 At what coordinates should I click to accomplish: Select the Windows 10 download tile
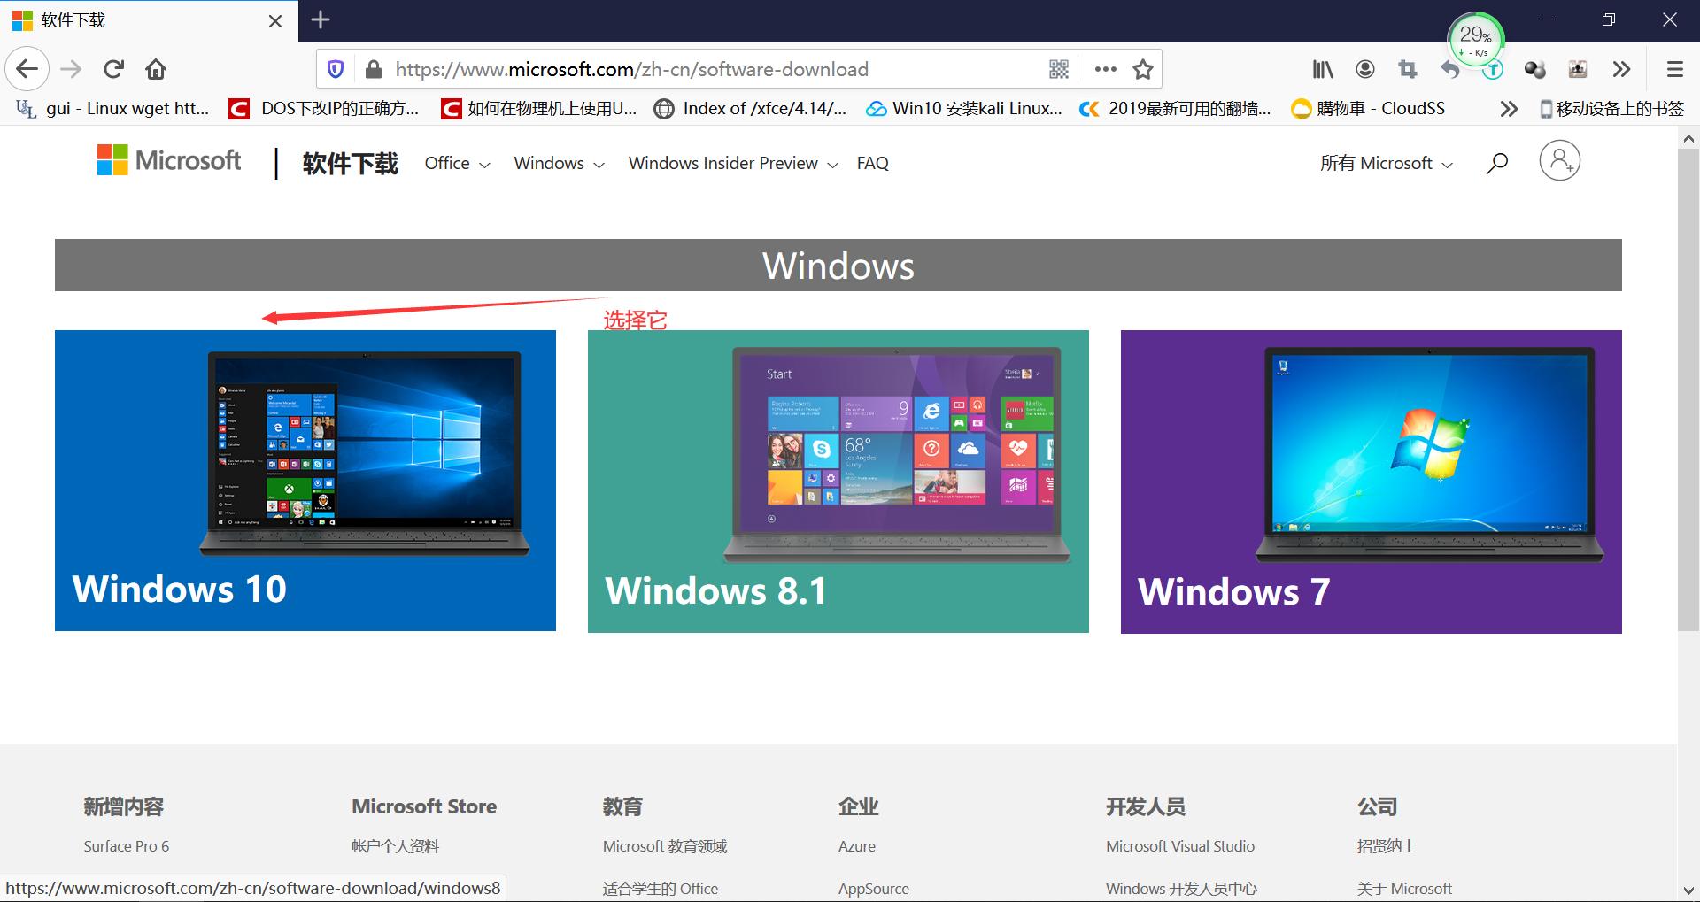[x=305, y=480]
